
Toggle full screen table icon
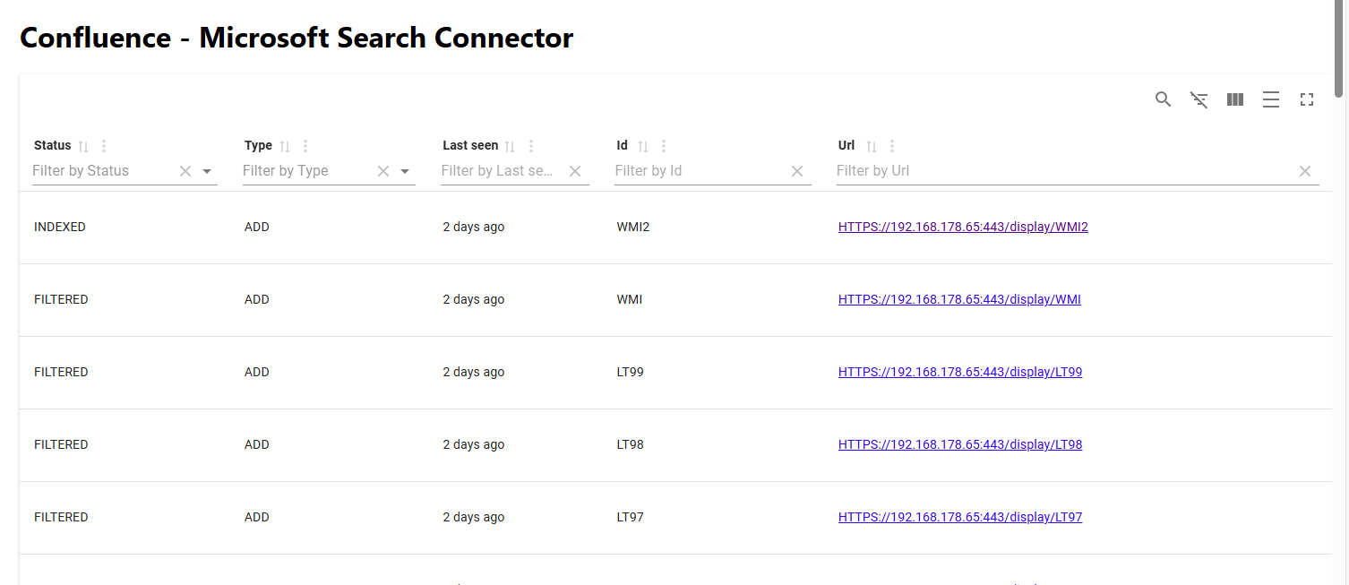coord(1307,99)
